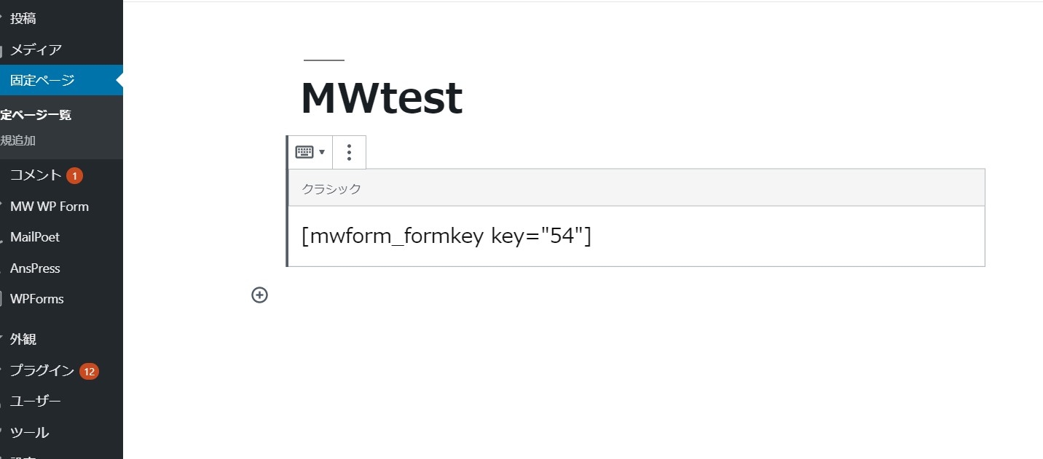Image resolution: width=1043 pixels, height=459 pixels.
Task: Open ユーザー users menu
Action: pyautogui.click(x=35, y=402)
